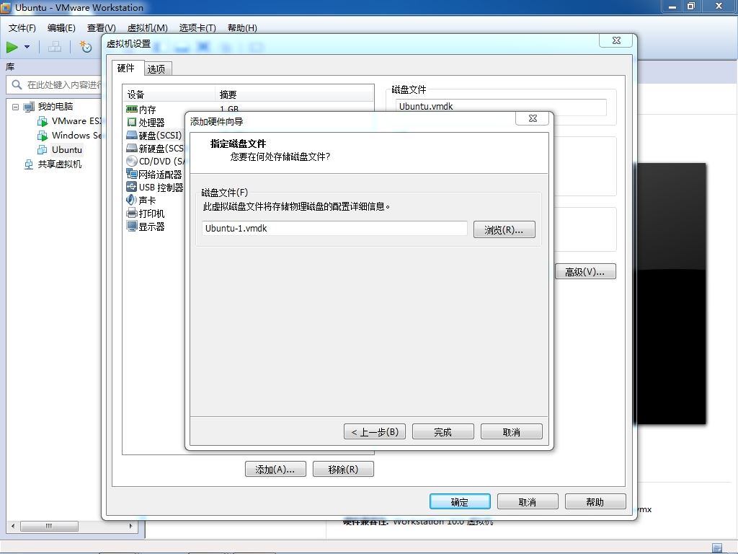Collapse the 我的电脑 tree node
738x554 pixels.
tap(15, 107)
